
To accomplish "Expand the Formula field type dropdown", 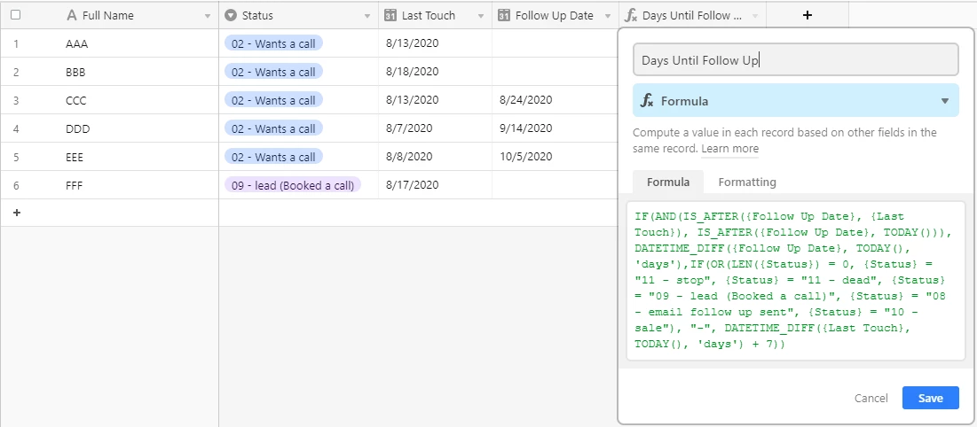I will coord(796,101).
